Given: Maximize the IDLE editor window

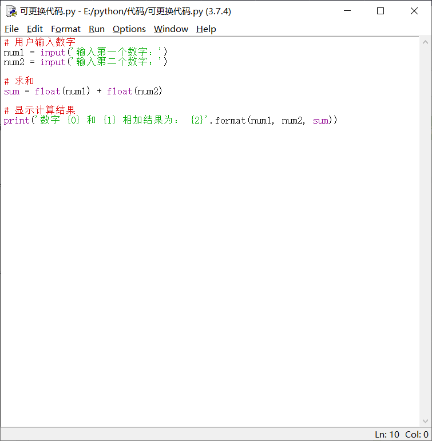Looking at the screenshot, I should pyautogui.click(x=381, y=11).
